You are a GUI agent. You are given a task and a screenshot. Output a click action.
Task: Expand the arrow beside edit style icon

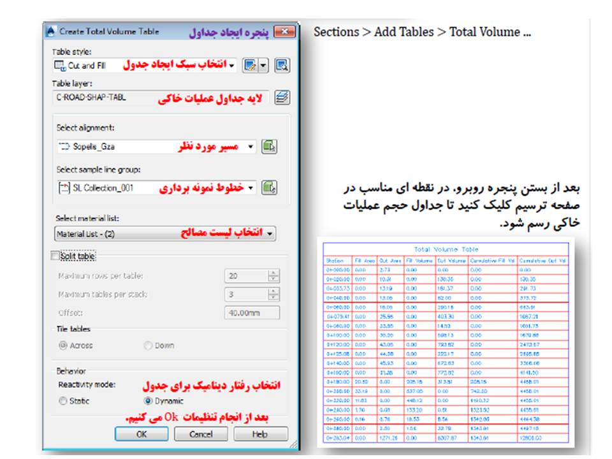tap(263, 65)
